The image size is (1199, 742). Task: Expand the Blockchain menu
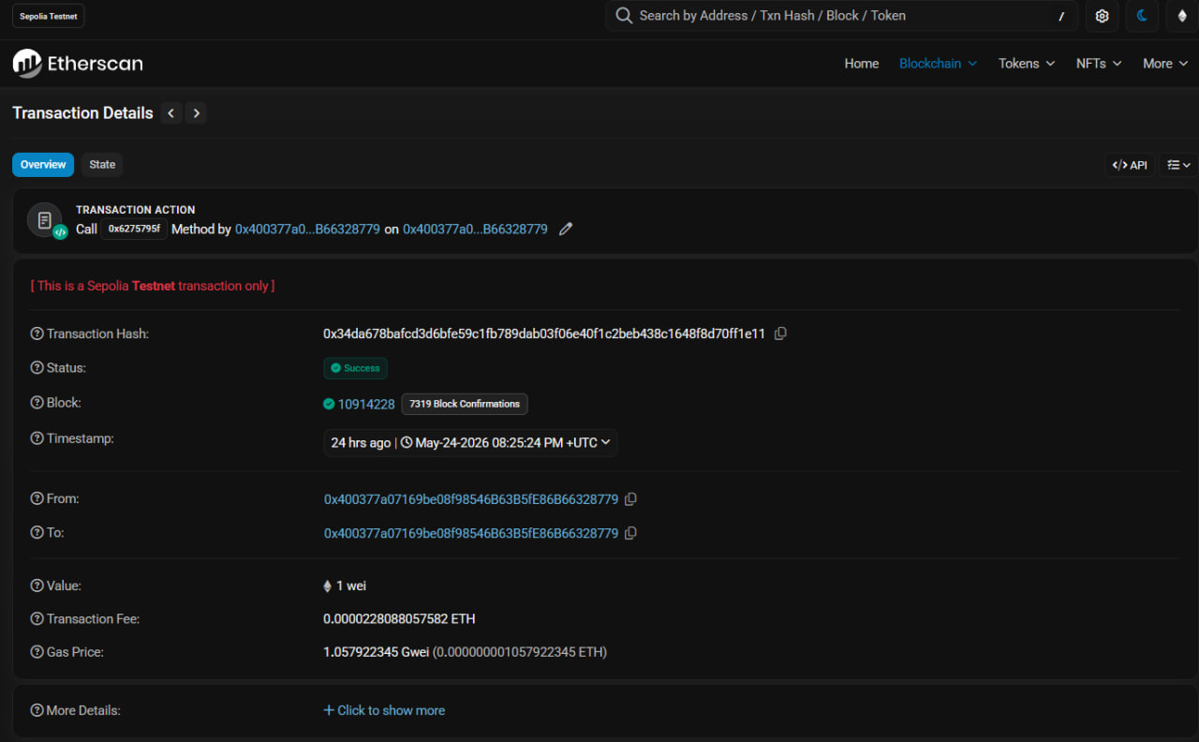[x=938, y=64]
